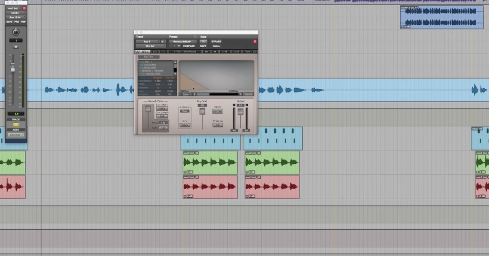Click the Dry/Wet fader handle
Screen dimensions: 489x256
202,111
